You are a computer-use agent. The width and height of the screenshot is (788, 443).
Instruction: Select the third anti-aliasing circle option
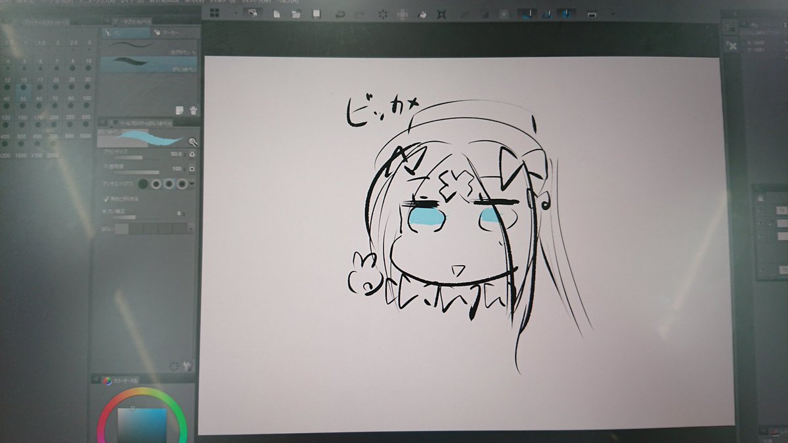(169, 184)
